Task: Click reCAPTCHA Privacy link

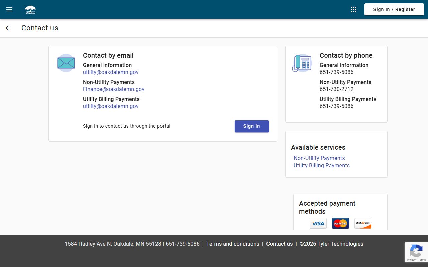Action: point(411,260)
